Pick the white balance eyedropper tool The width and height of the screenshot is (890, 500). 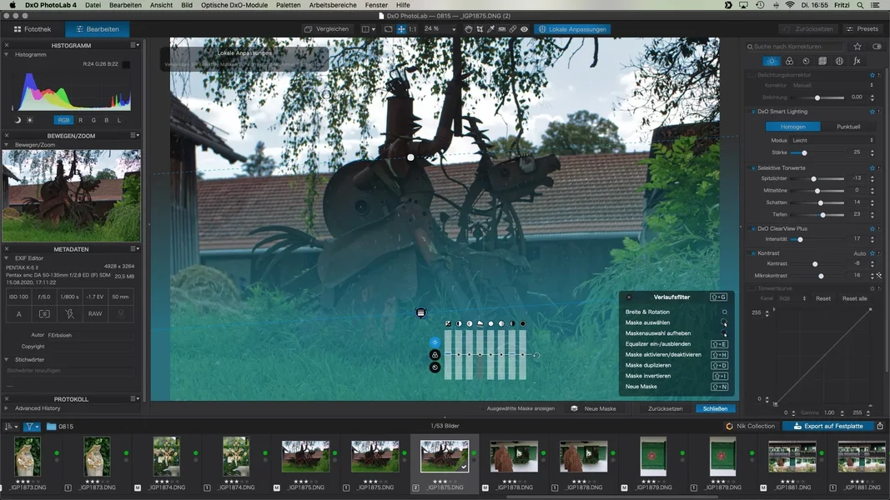click(x=491, y=29)
